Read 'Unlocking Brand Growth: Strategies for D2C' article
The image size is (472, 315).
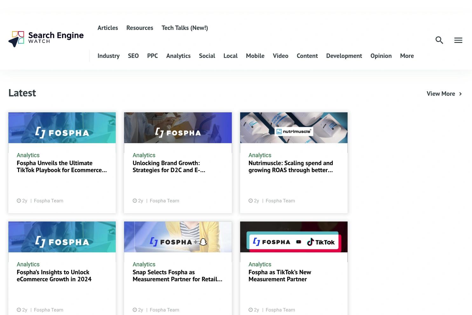coord(169,166)
